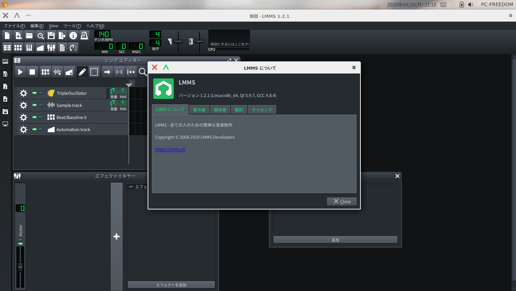This screenshot has width=516, height=291.
Task: Expand the recently opened projects dropdown
Action: coord(40,36)
